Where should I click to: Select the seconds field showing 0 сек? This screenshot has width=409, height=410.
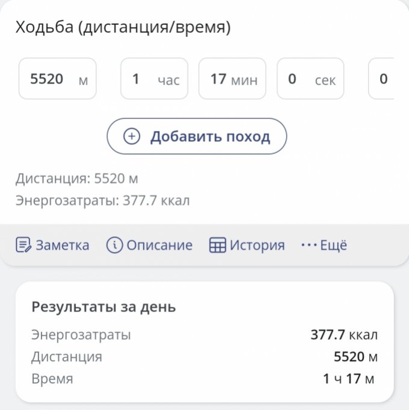click(x=310, y=79)
